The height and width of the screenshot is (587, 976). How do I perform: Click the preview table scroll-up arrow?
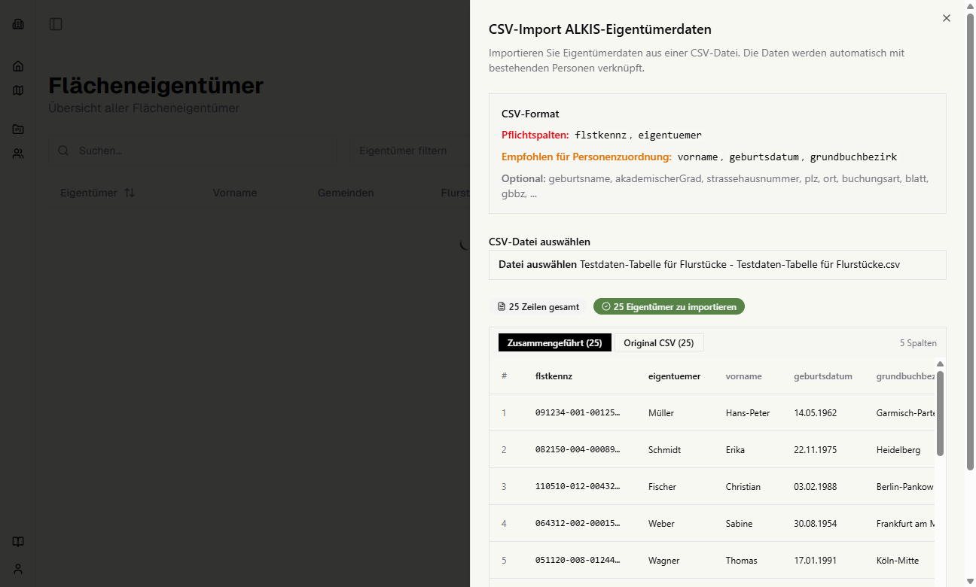[940, 363]
